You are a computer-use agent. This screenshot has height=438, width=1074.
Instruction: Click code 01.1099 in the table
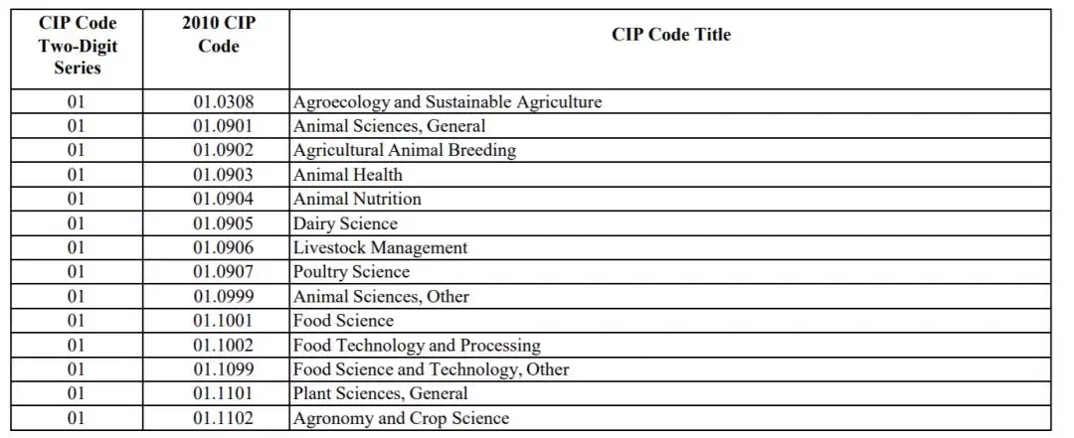coord(223,369)
